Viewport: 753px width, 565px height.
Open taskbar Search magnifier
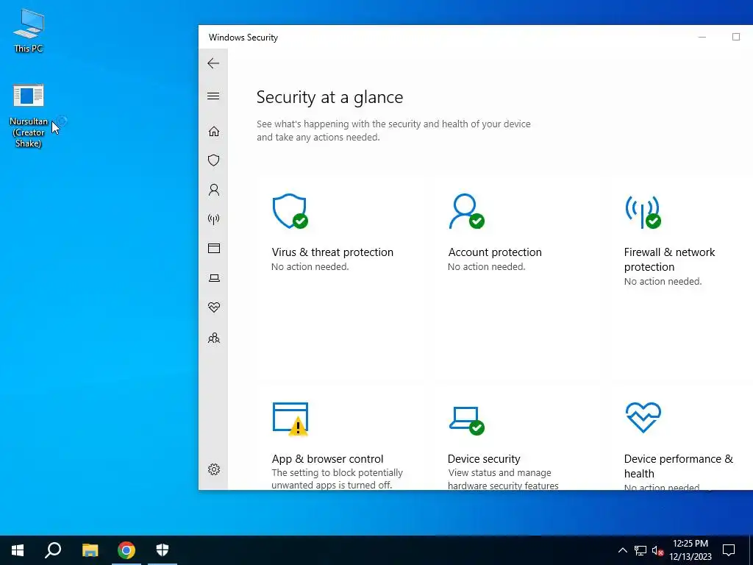pos(53,550)
